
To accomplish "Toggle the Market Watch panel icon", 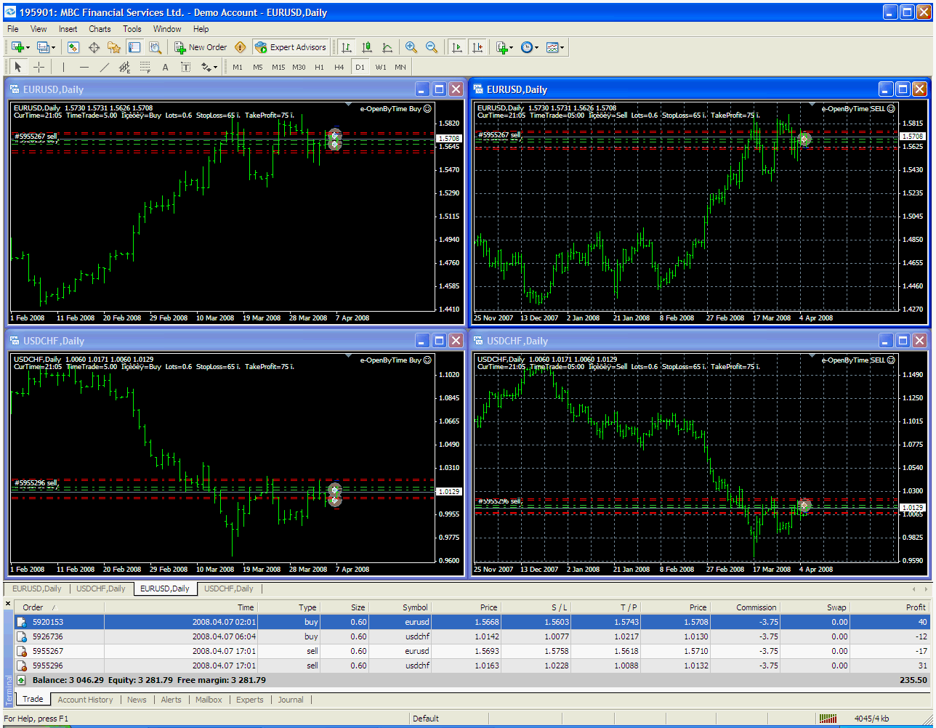I will tap(73, 47).
